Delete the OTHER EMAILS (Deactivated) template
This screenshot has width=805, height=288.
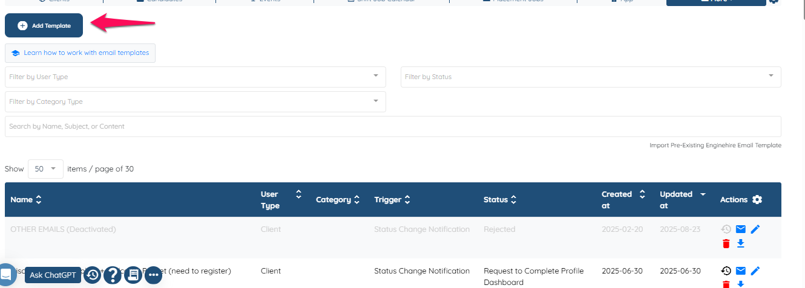(726, 244)
